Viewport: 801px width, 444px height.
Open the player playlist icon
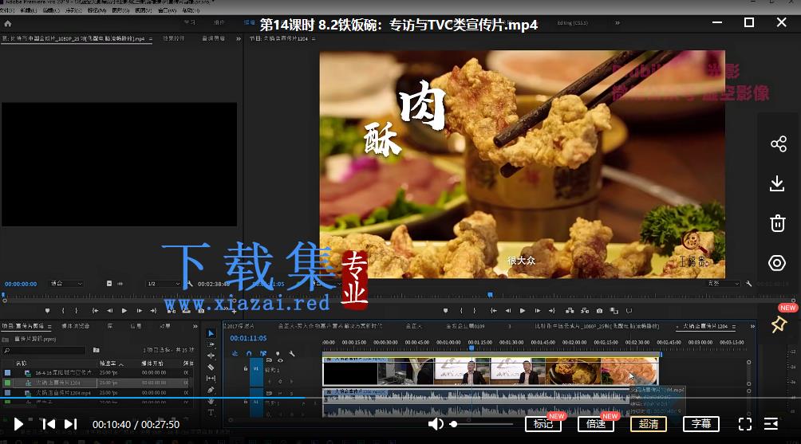(771, 423)
